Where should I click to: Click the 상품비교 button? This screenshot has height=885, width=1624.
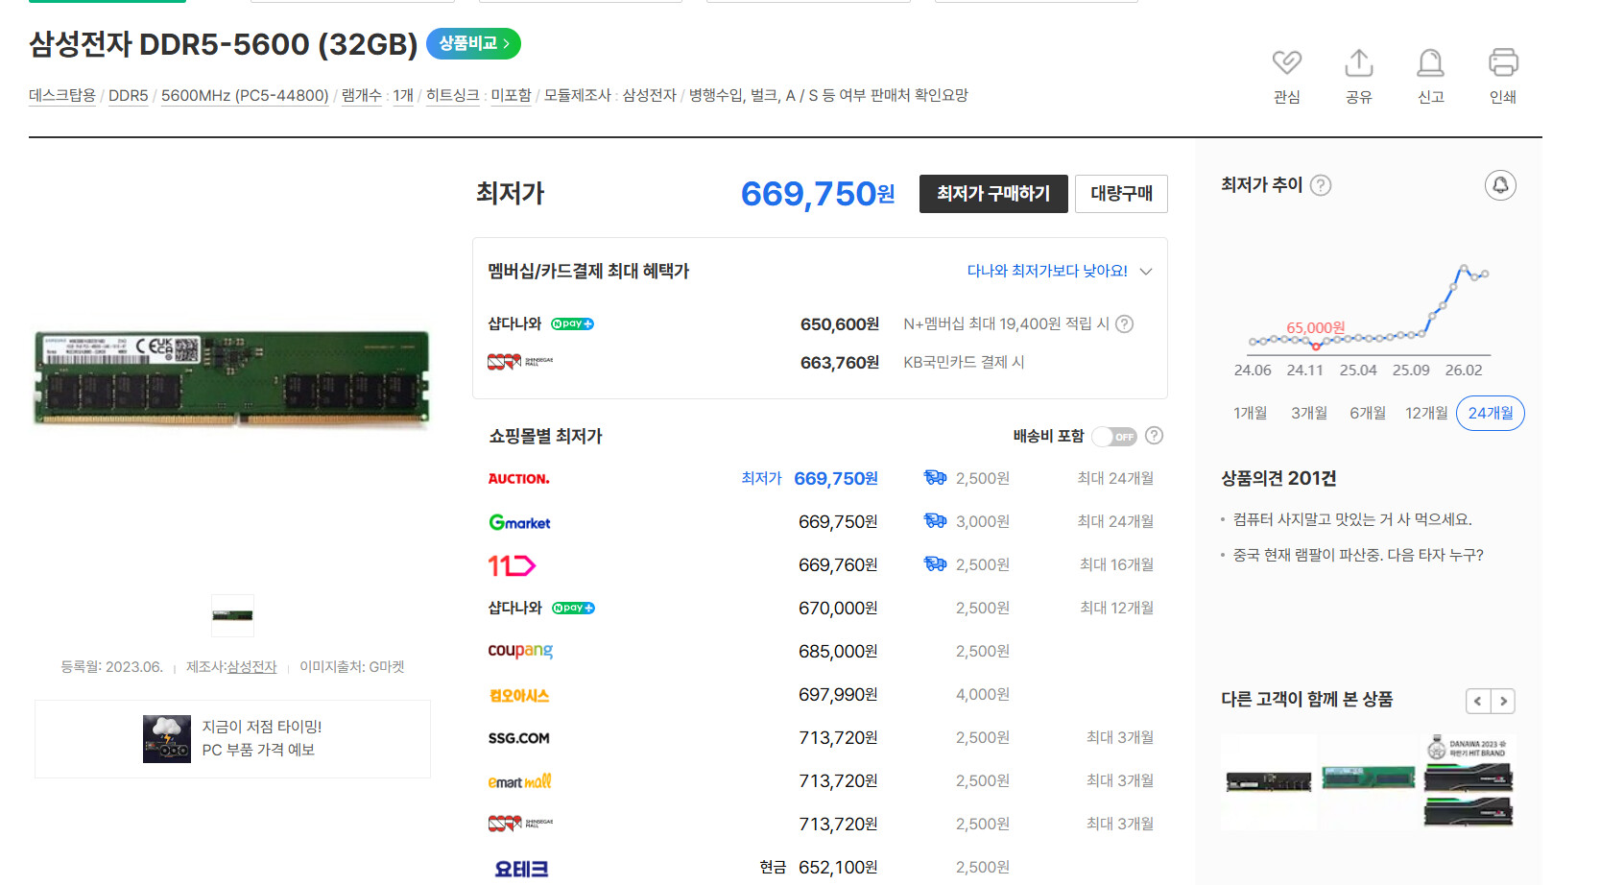[473, 43]
